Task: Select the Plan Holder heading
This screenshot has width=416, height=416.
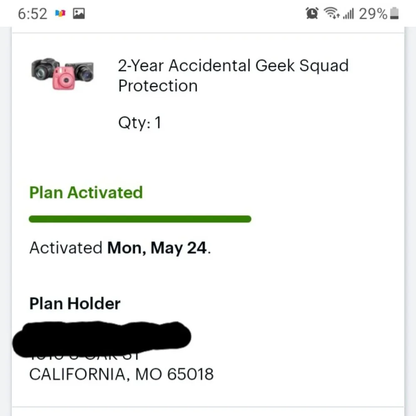Action: (75, 304)
